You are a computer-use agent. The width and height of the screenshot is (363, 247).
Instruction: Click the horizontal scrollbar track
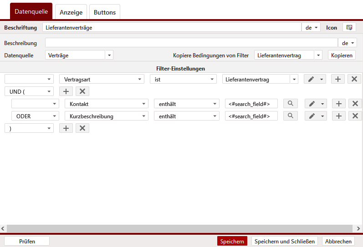tap(179, 228)
